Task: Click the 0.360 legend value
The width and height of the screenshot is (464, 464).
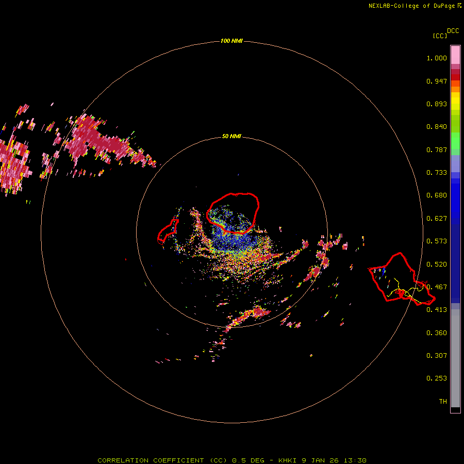Action: click(437, 333)
